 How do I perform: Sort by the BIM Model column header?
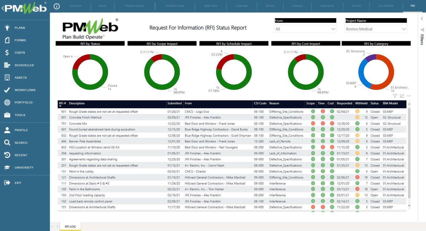pyautogui.click(x=390, y=103)
